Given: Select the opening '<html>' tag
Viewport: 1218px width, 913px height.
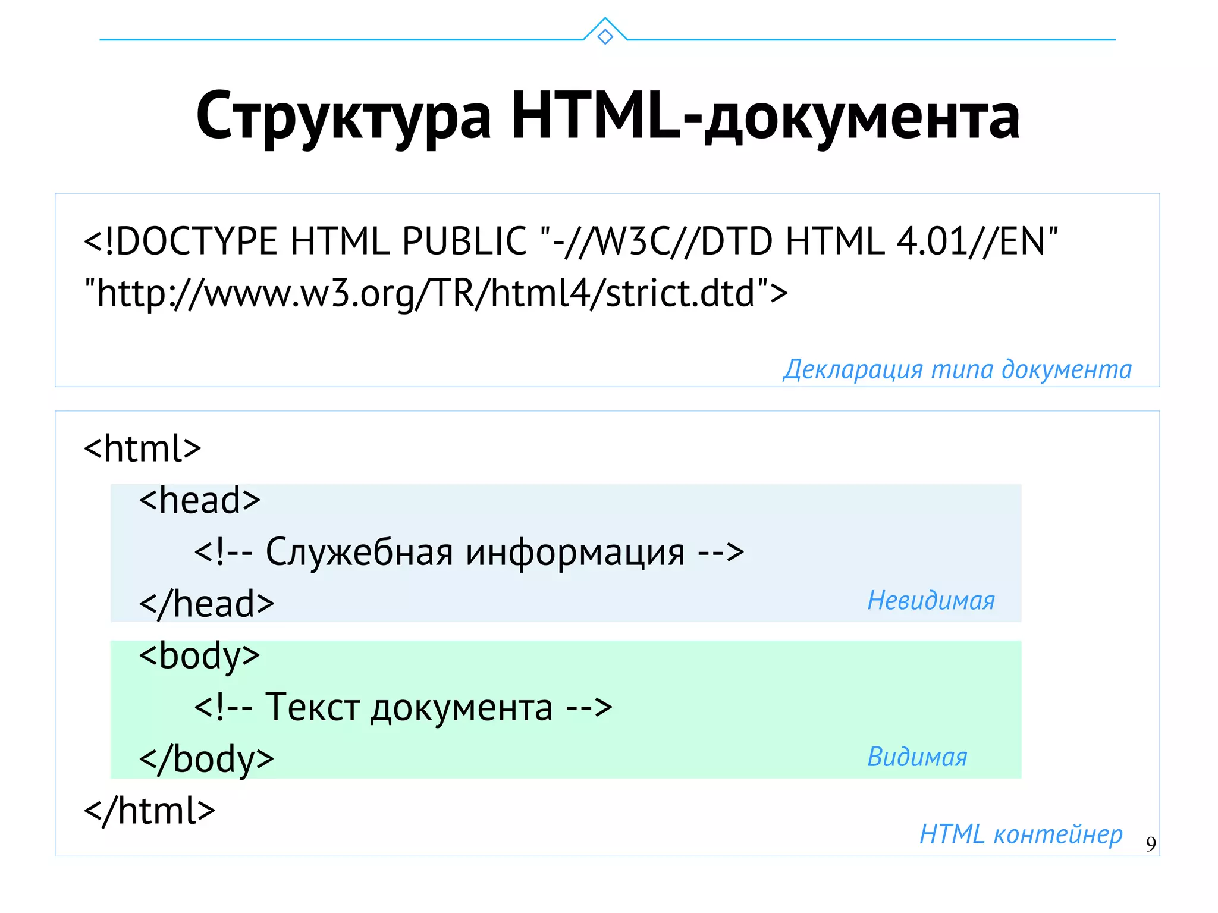Looking at the screenshot, I should pyautogui.click(x=143, y=448).
